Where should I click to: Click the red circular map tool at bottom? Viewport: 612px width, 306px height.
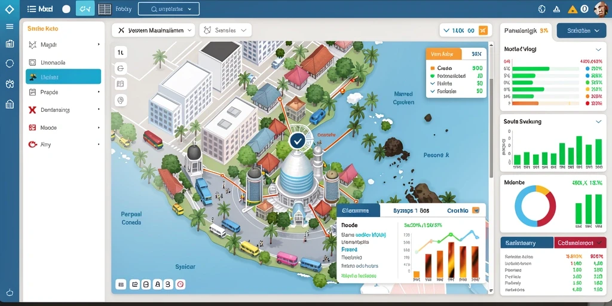[x=180, y=284]
